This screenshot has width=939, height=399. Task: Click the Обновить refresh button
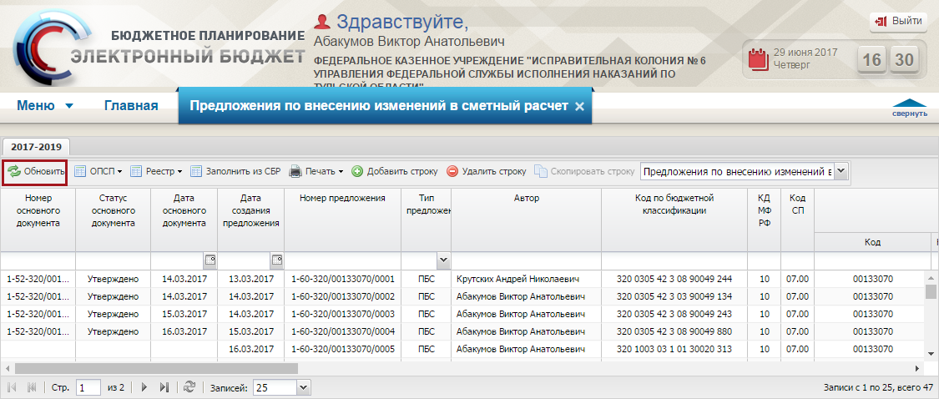(36, 171)
